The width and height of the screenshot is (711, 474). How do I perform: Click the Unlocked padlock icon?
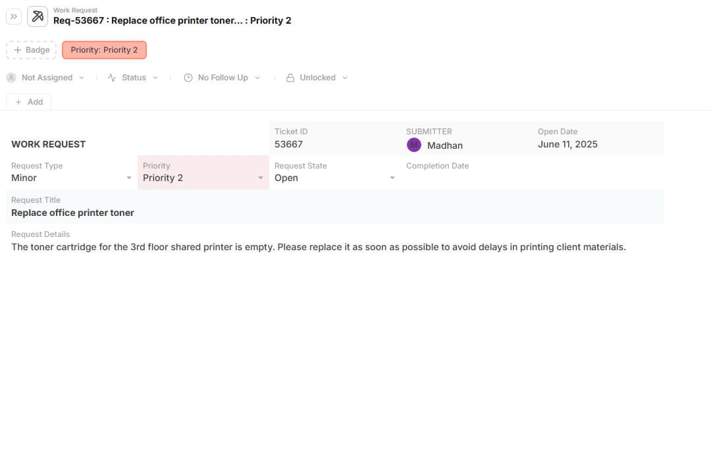(290, 78)
